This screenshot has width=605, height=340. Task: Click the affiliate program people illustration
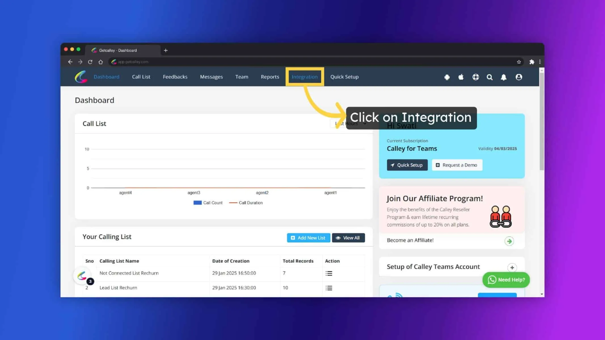tap(501, 217)
